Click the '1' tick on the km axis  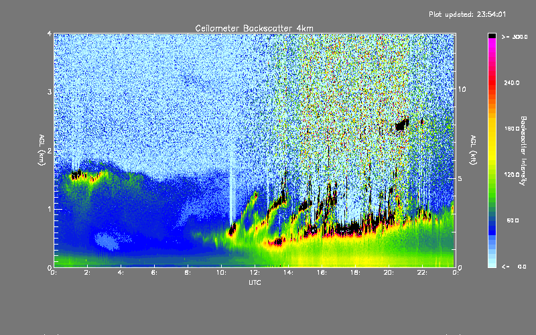click(x=50, y=209)
